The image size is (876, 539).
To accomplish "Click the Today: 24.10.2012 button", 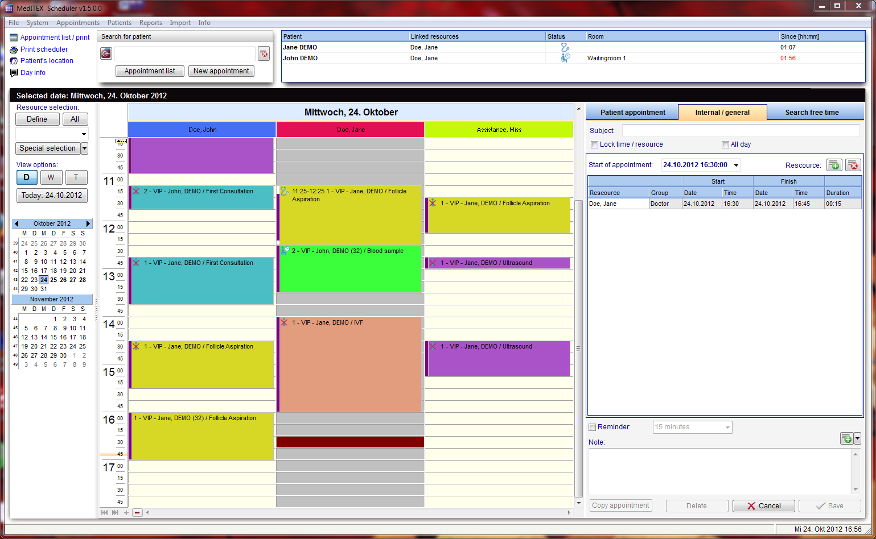I will tap(51, 196).
